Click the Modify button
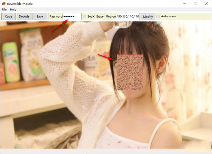The image size is (212, 154). (148, 17)
